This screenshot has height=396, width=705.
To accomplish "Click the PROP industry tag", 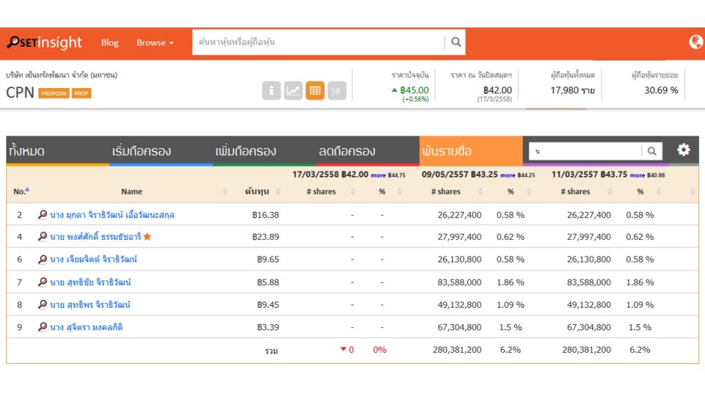I will coord(81,93).
